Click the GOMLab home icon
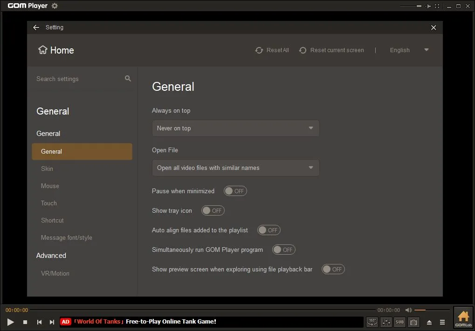The image size is (475, 331). [463, 318]
